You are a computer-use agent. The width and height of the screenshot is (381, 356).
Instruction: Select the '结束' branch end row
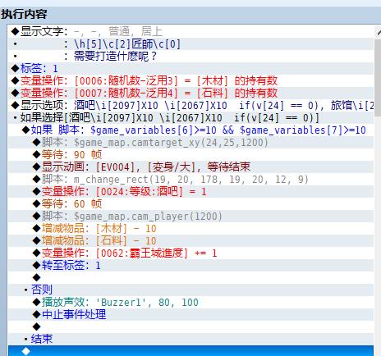(x=190, y=339)
